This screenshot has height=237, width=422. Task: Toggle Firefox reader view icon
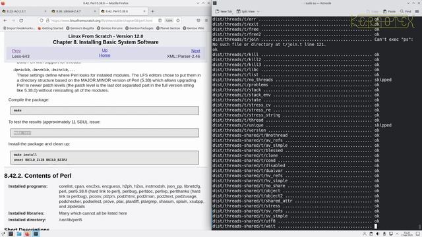pyautogui.click(x=160, y=20)
